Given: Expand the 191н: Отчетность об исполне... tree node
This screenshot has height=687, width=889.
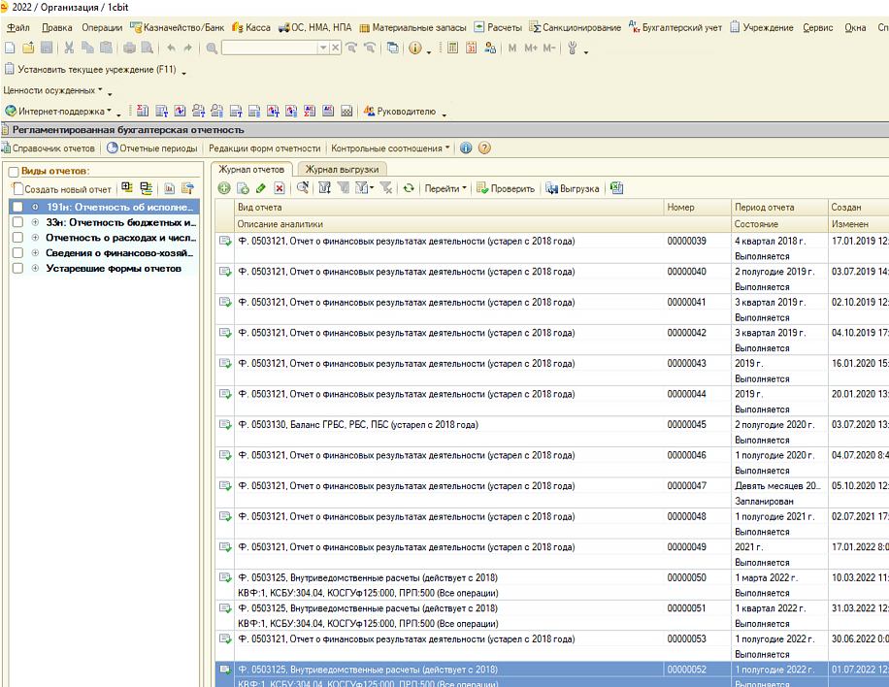Looking at the screenshot, I should [35, 207].
